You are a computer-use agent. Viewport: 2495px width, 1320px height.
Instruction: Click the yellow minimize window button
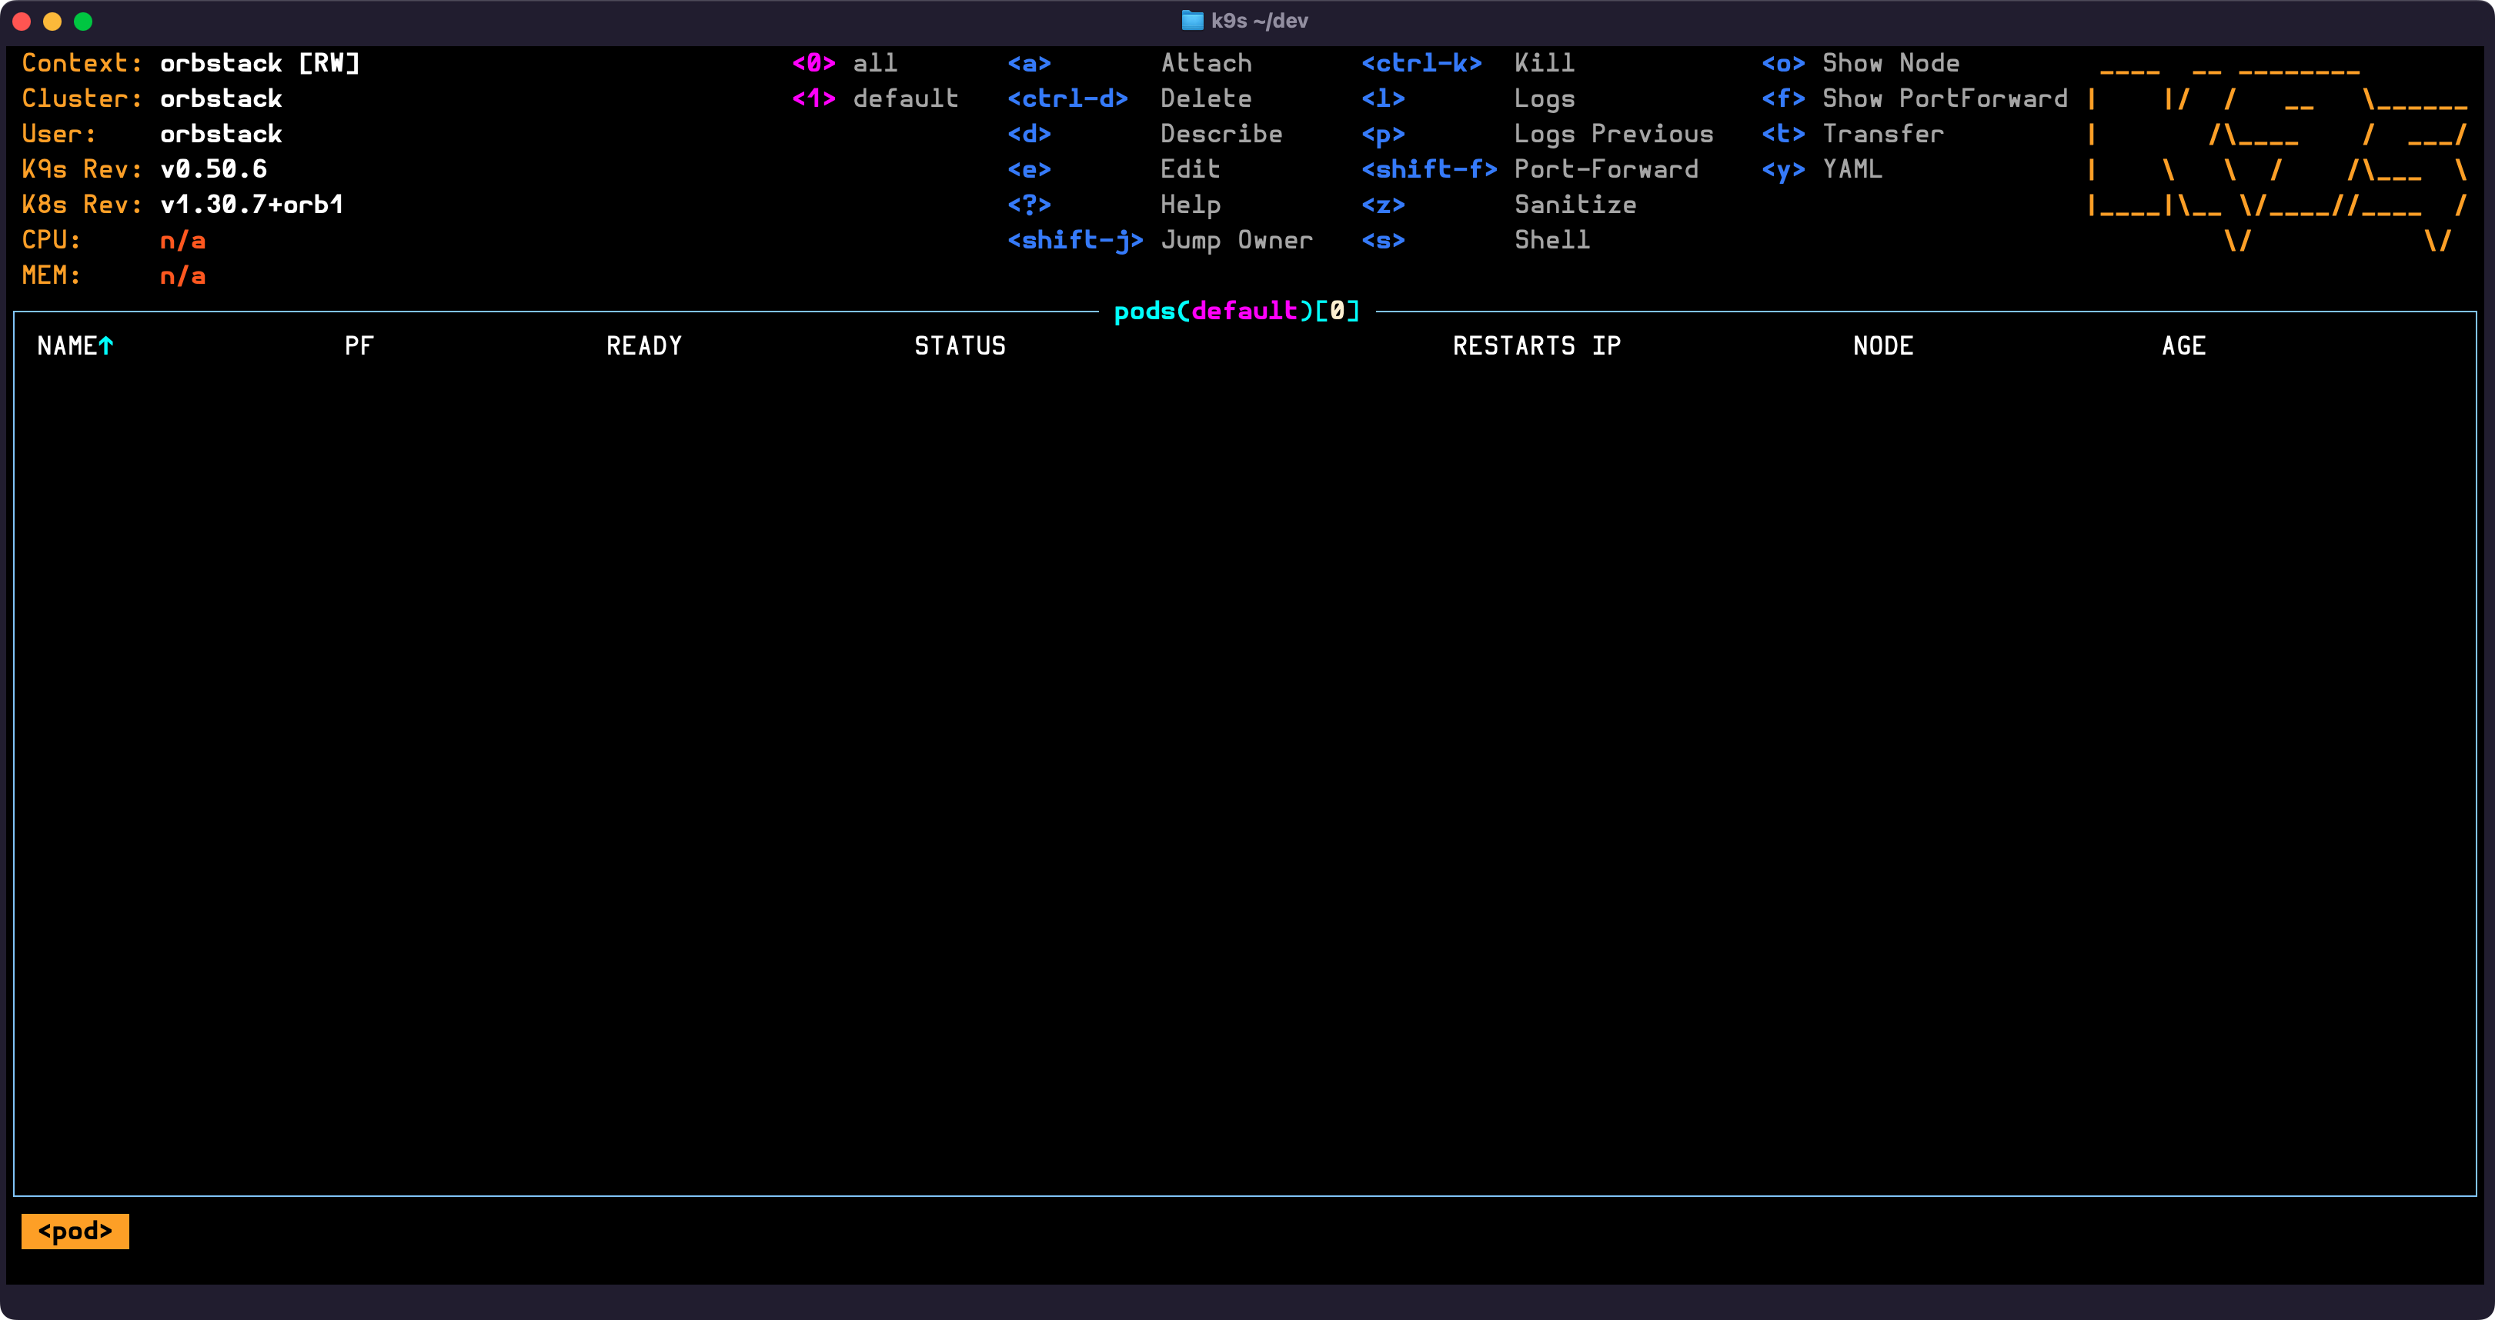point(53,22)
